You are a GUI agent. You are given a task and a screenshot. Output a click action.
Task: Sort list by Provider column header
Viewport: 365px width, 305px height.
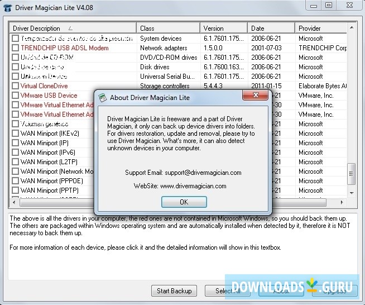click(321, 28)
